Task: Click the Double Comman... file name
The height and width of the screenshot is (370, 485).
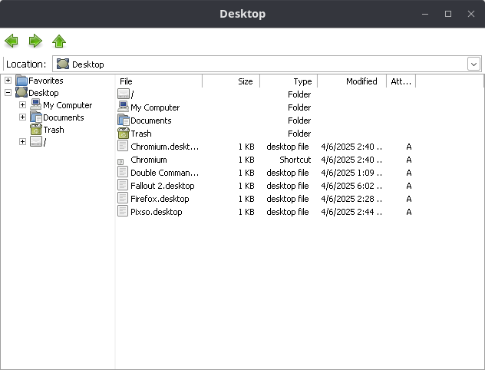Action: (x=164, y=173)
